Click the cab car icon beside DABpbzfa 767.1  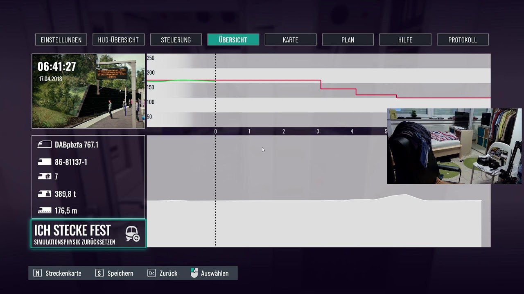pos(45,145)
